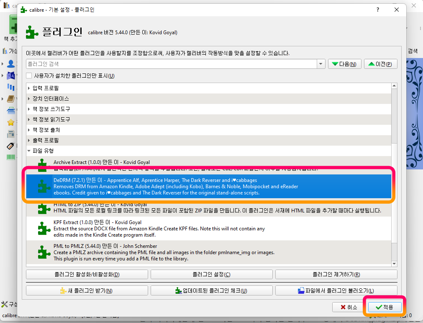Open 플러그인 설정(C) customize button
This screenshot has height=323, width=423.
pyautogui.click(x=212, y=274)
